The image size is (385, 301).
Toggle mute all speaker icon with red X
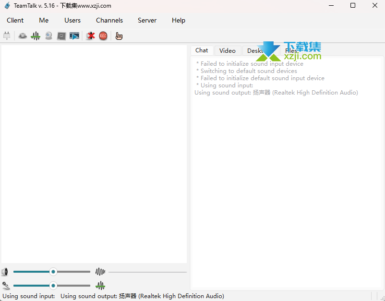90,36
